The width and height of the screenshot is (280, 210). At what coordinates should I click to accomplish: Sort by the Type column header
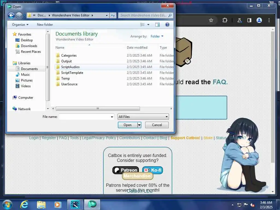coord(163,48)
